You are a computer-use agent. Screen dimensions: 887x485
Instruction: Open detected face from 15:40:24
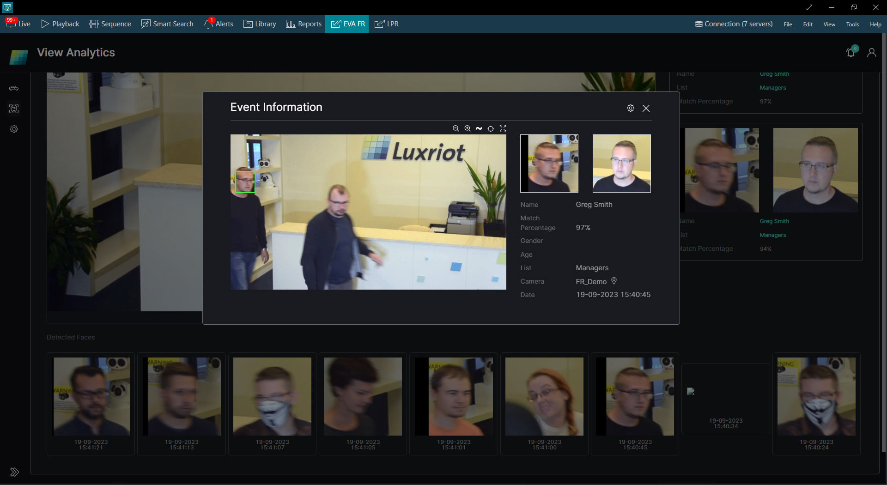click(x=816, y=404)
